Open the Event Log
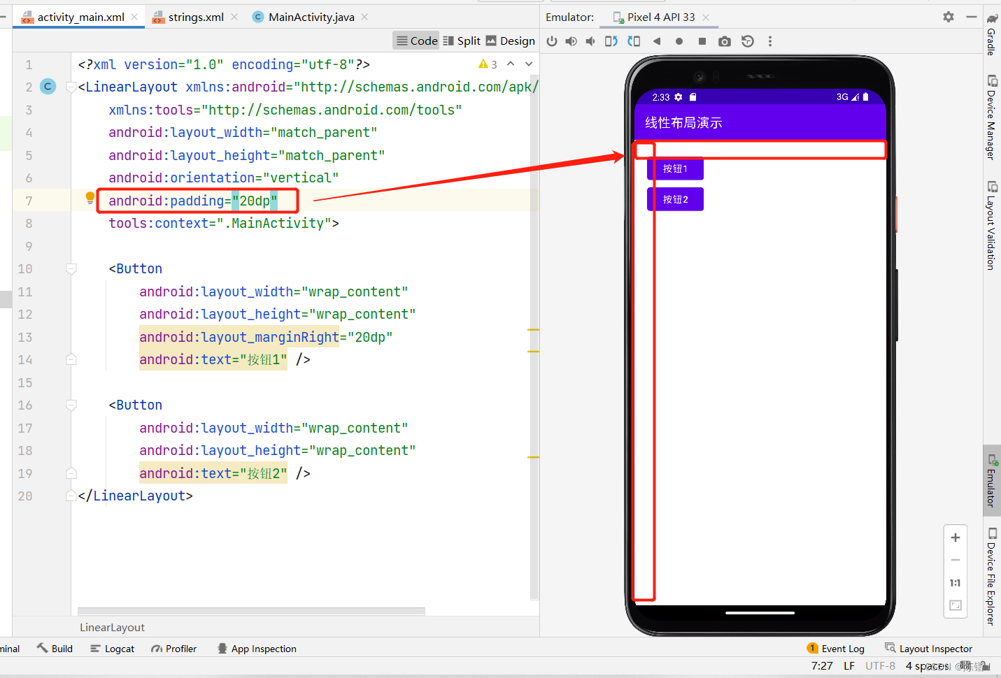Image resolution: width=1001 pixels, height=678 pixels. point(836,649)
